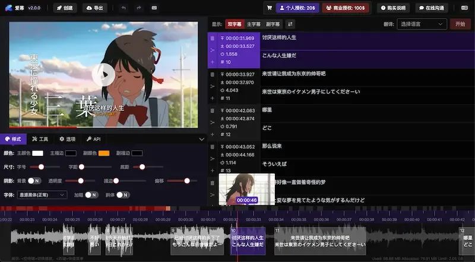Image resolution: width=475 pixels, height=262 pixels.
Task: Delete subtitle 10 with trash icon
Action: pos(213,38)
